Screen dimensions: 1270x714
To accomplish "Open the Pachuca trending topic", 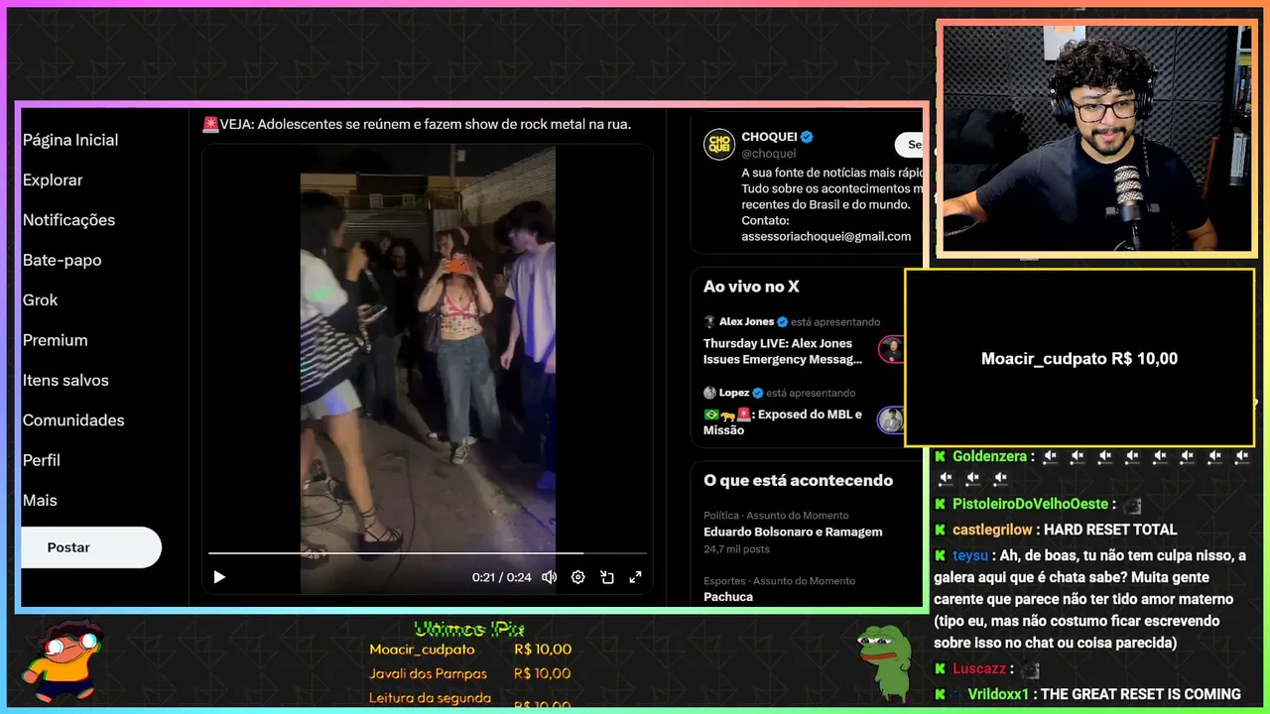I will click(x=728, y=597).
